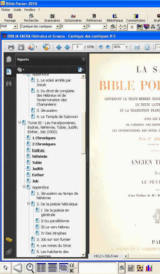Open the comments panel speech bubbles icon
The height and width of the screenshot is (274, 160).
[x=9, y=240]
